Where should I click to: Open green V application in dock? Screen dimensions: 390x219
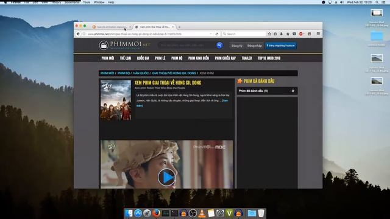pyautogui.click(x=229, y=213)
